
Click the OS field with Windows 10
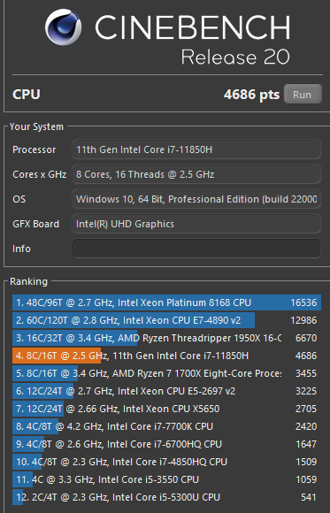click(196, 199)
